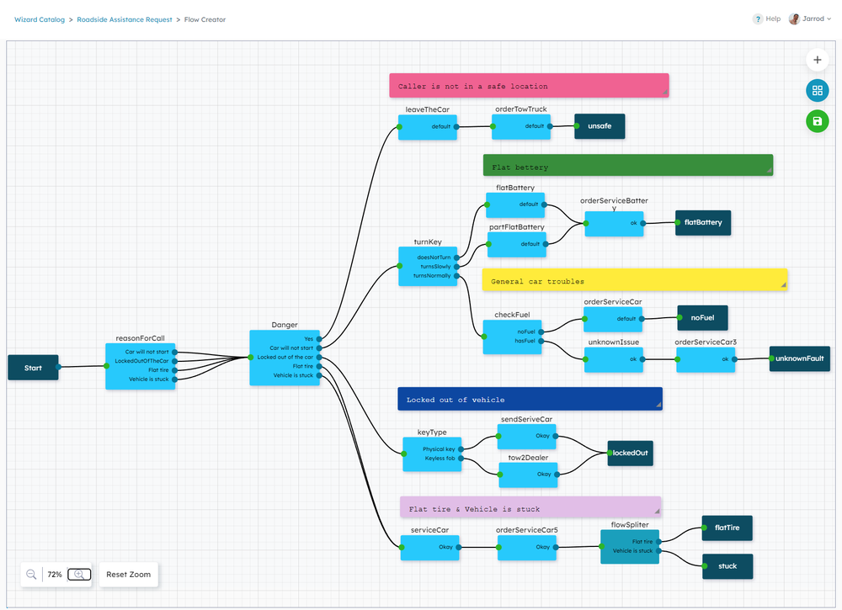842x610 pixels.
Task: Click the Help question mark icon
Action: click(758, 19)
